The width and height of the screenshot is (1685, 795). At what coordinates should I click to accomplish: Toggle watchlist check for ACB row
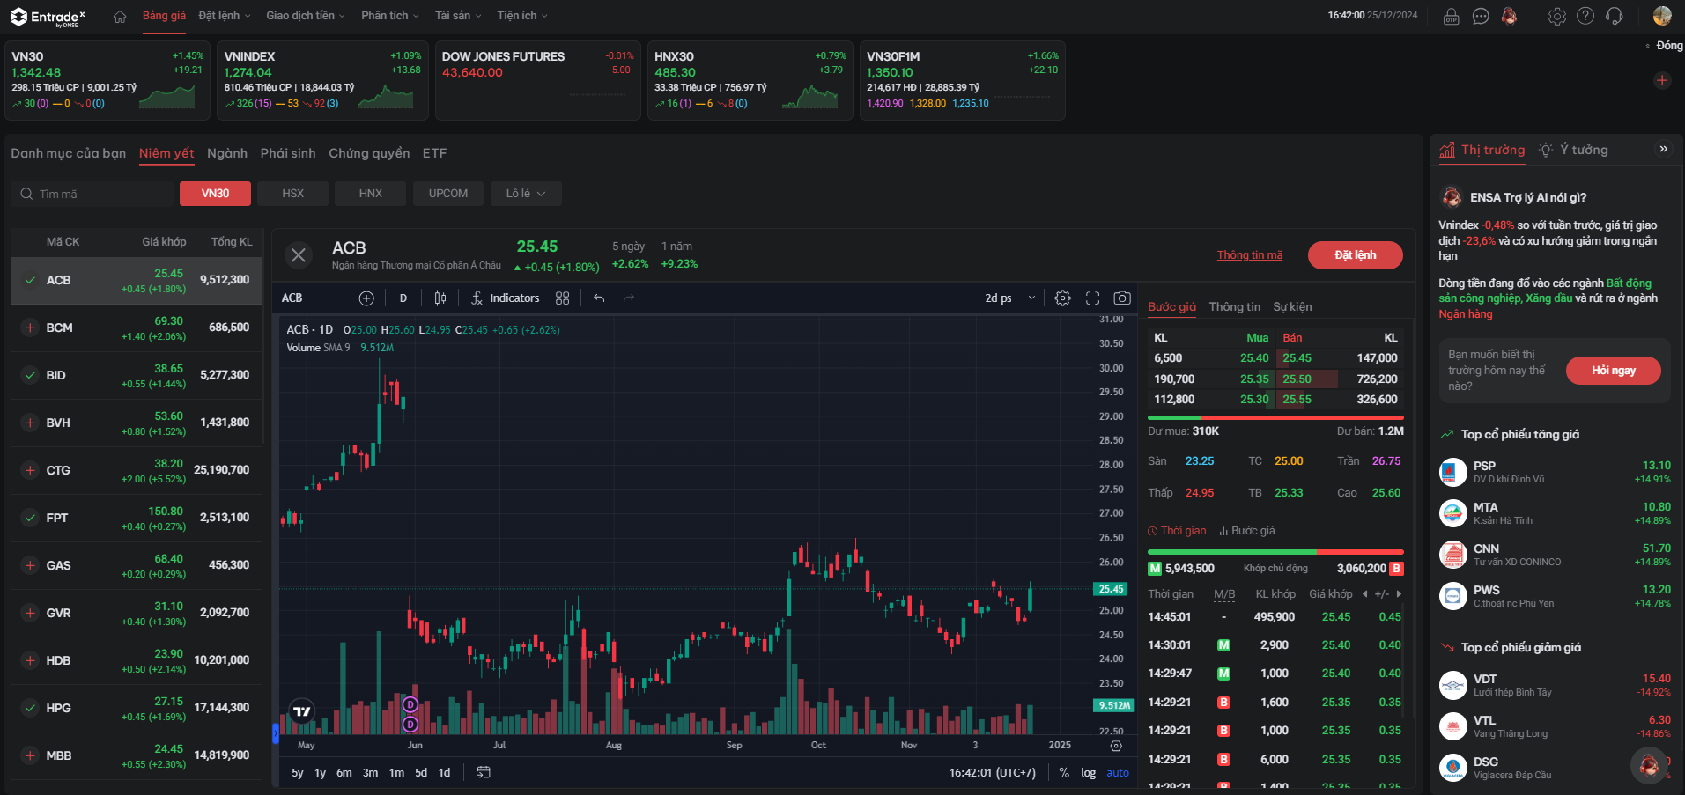pos(30,280)
